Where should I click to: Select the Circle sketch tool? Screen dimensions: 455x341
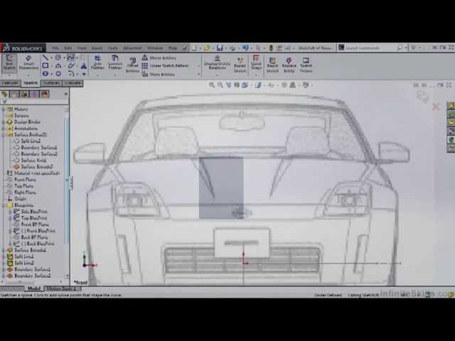pos(58,58)
